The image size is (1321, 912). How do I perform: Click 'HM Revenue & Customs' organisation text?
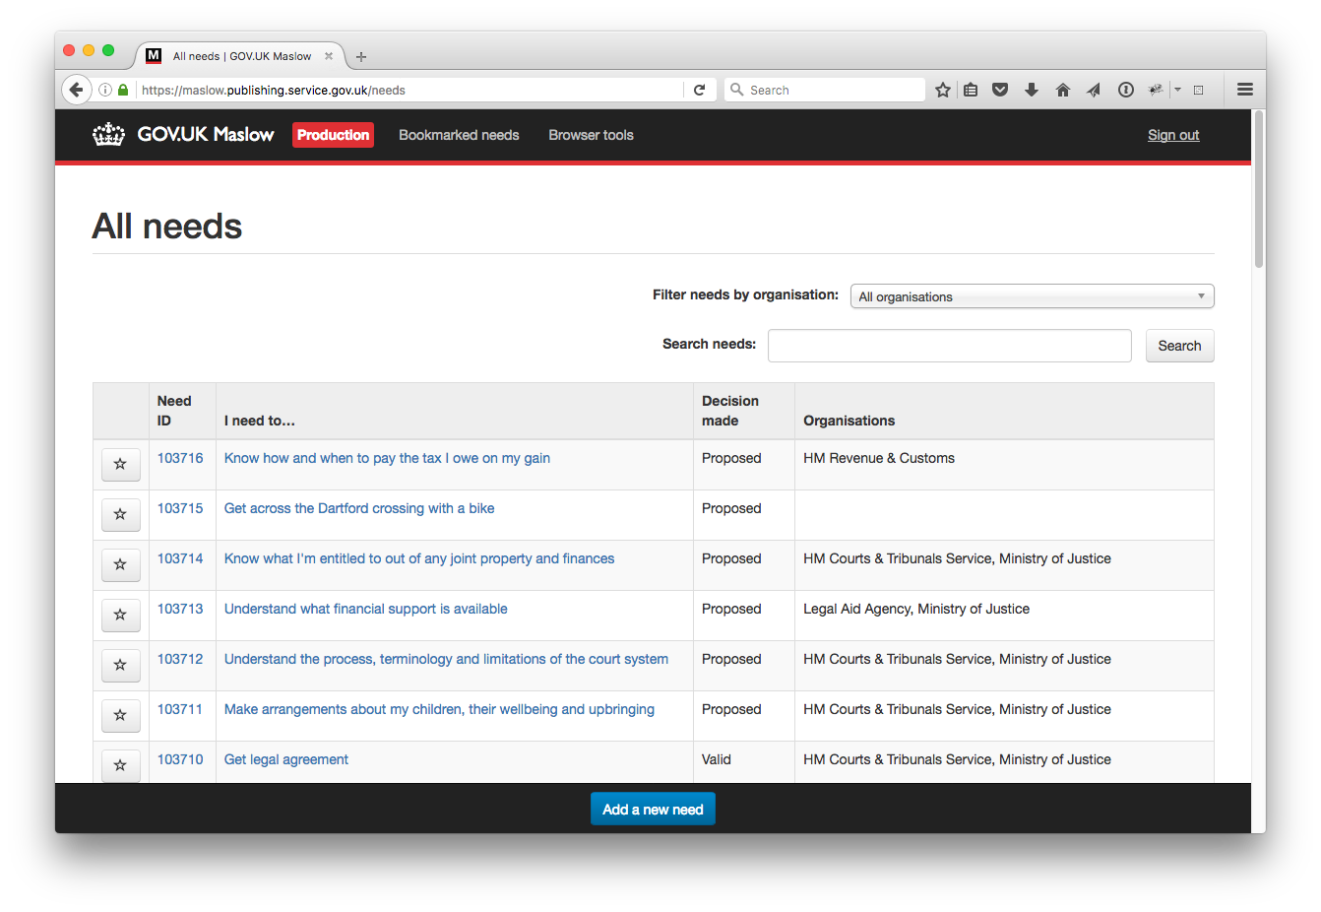[879, 458]
